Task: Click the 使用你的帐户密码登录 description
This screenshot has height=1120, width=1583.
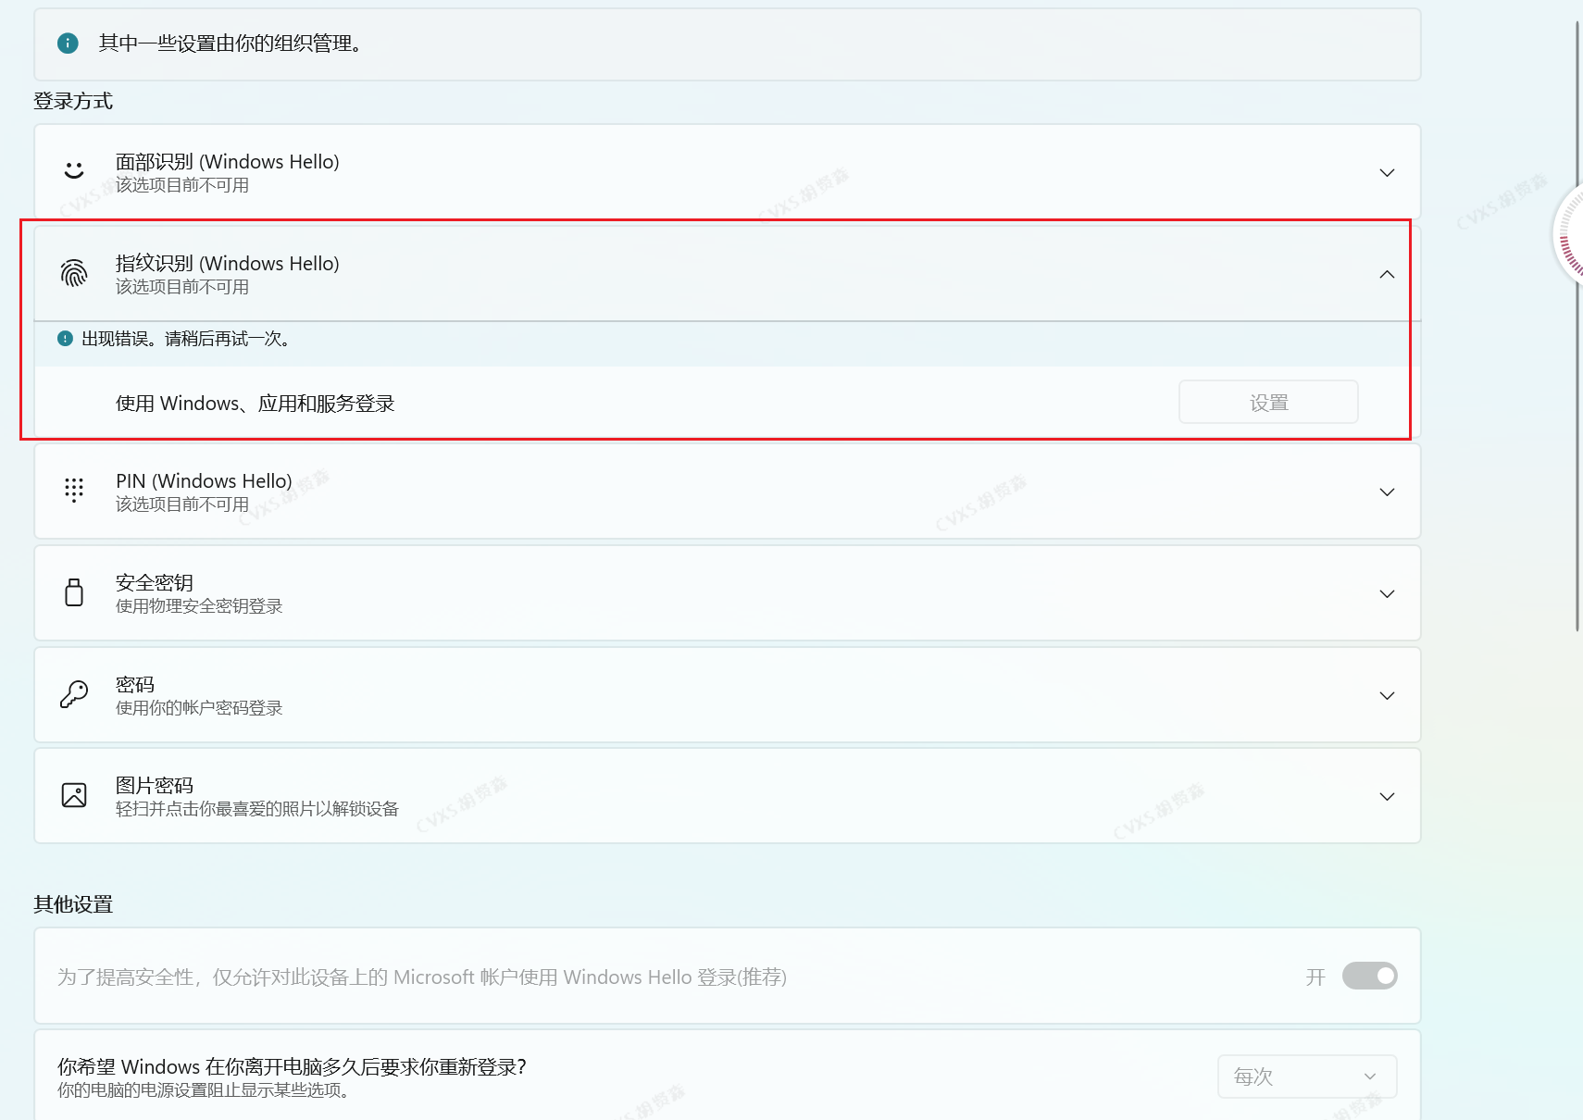Action: (x=199, y=707)
